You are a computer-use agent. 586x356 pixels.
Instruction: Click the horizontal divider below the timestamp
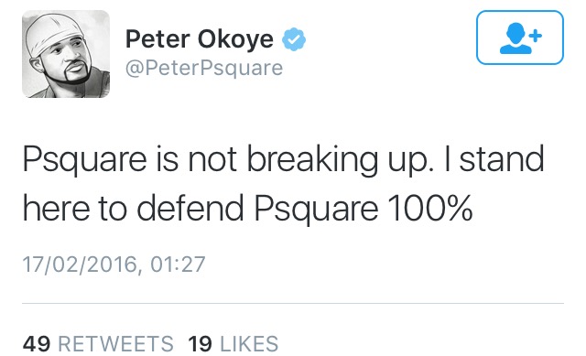[293, 303]
